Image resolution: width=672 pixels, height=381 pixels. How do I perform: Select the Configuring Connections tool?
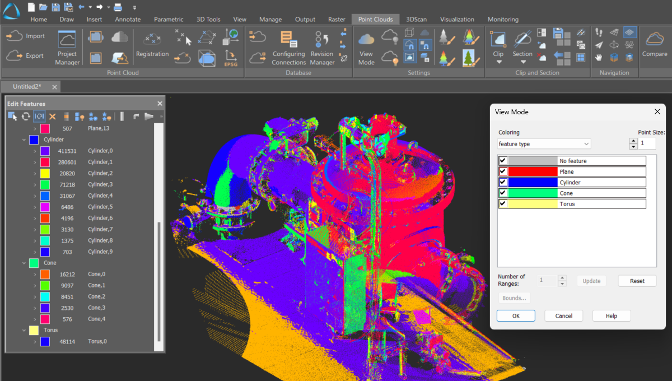pyautogui.click(x=288, y=48)
